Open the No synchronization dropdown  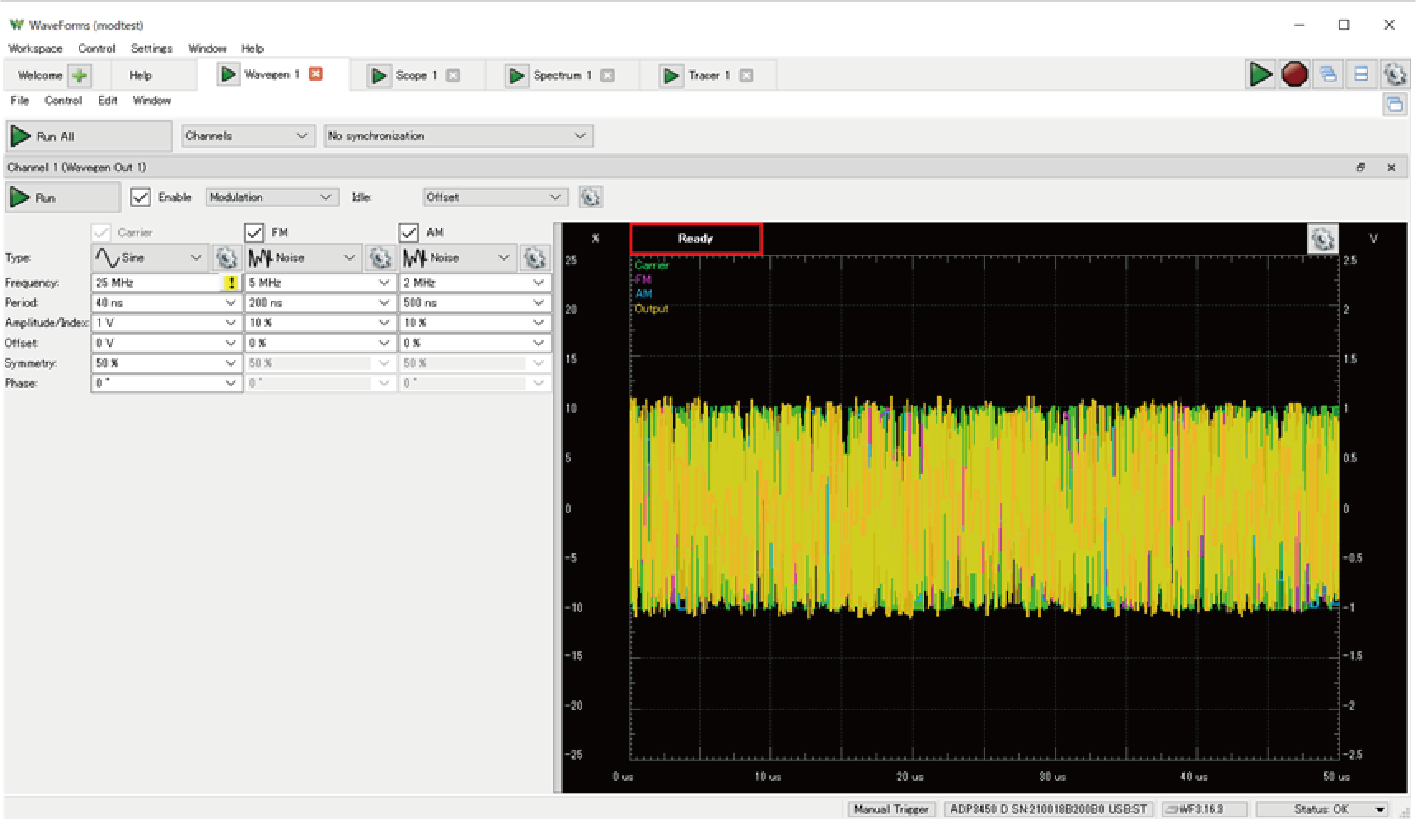click(458, 136)
